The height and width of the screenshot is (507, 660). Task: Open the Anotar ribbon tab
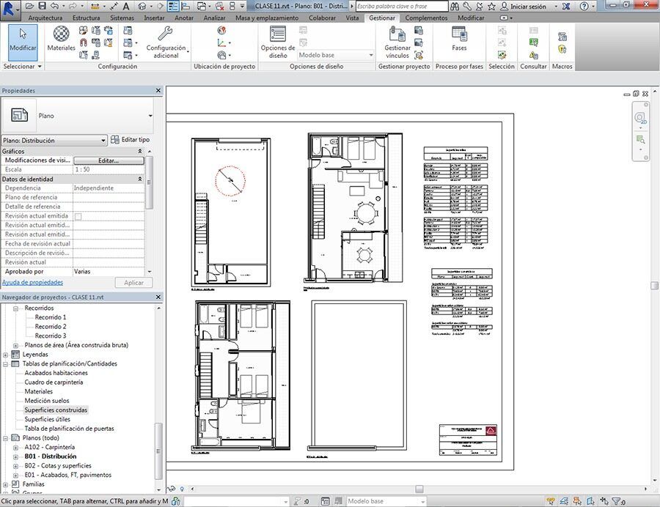coord(184,18)
